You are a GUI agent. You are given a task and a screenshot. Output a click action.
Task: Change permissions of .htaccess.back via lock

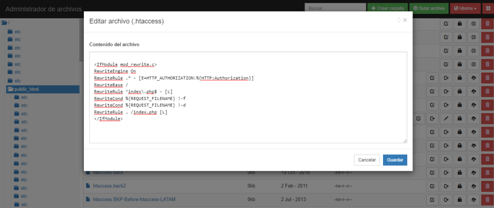459,173
